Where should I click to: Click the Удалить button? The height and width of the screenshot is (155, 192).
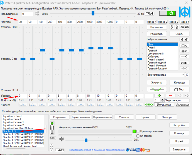tap(124, 117)
